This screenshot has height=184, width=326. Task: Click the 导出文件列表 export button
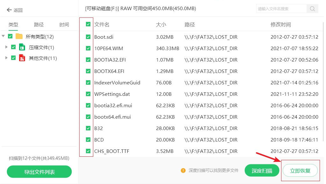pos(39,172)
